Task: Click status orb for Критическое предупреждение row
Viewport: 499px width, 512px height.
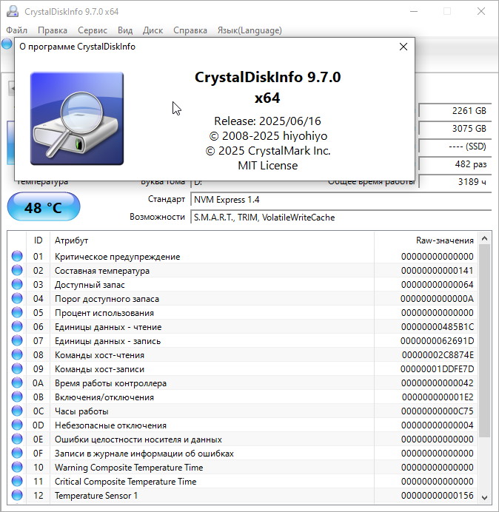Action: [x=17, y=256]
